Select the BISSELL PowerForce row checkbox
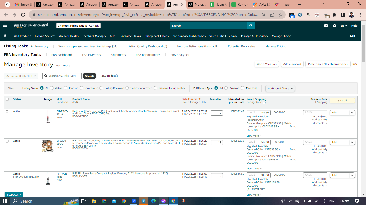The width and height of the screenshot is (366, 205). [x=7, y=174]
